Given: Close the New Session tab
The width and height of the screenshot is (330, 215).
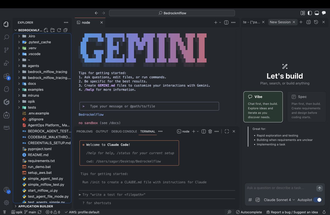Looking at the screenshot, I should (294, 22).
